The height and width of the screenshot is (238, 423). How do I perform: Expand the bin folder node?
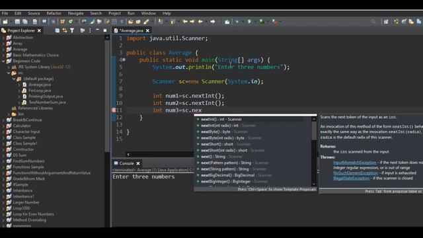point(9,114)
